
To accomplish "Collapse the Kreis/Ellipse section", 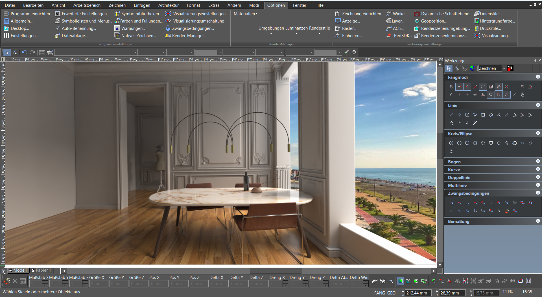I will click(x=538, y=133).
